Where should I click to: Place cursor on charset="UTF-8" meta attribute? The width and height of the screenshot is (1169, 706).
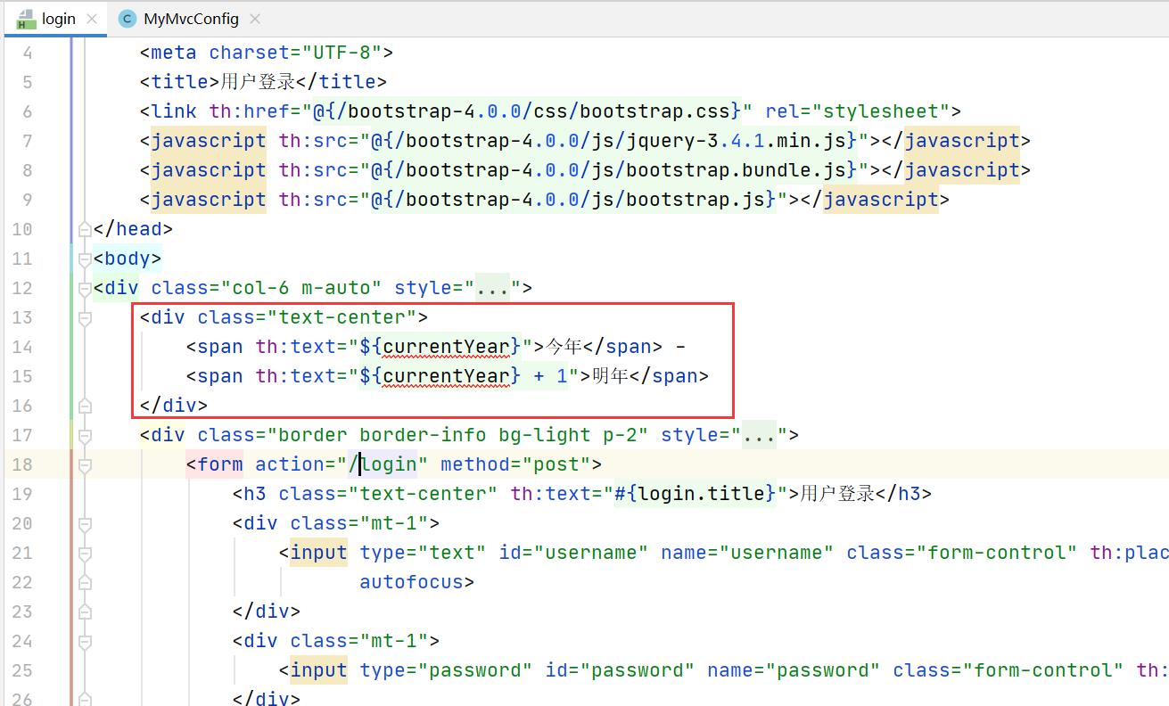pyautogui.click(x=295, y=53)
